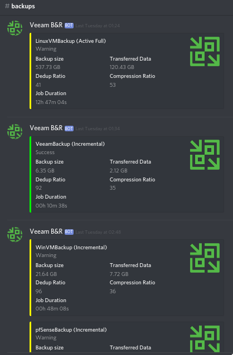Open the Veeam logo thumbnail in the LinuxVMBackup embed
The image size is (233, 355).
pos(205,51)
